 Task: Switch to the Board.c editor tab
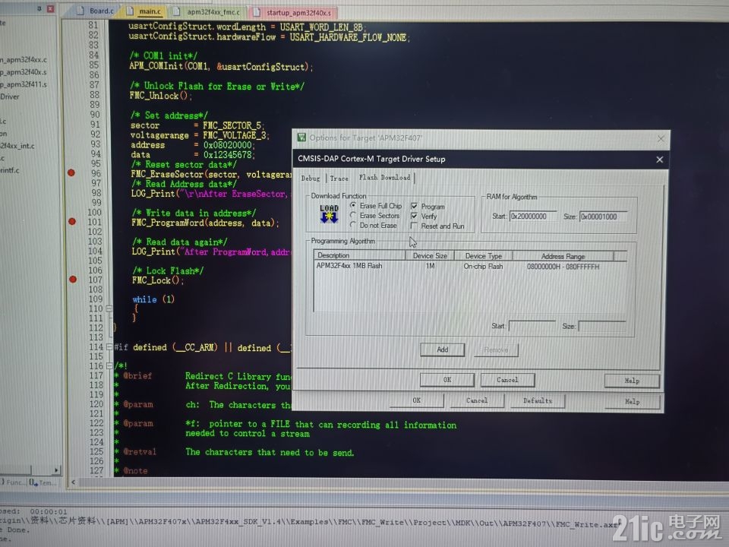coord(96,10)
